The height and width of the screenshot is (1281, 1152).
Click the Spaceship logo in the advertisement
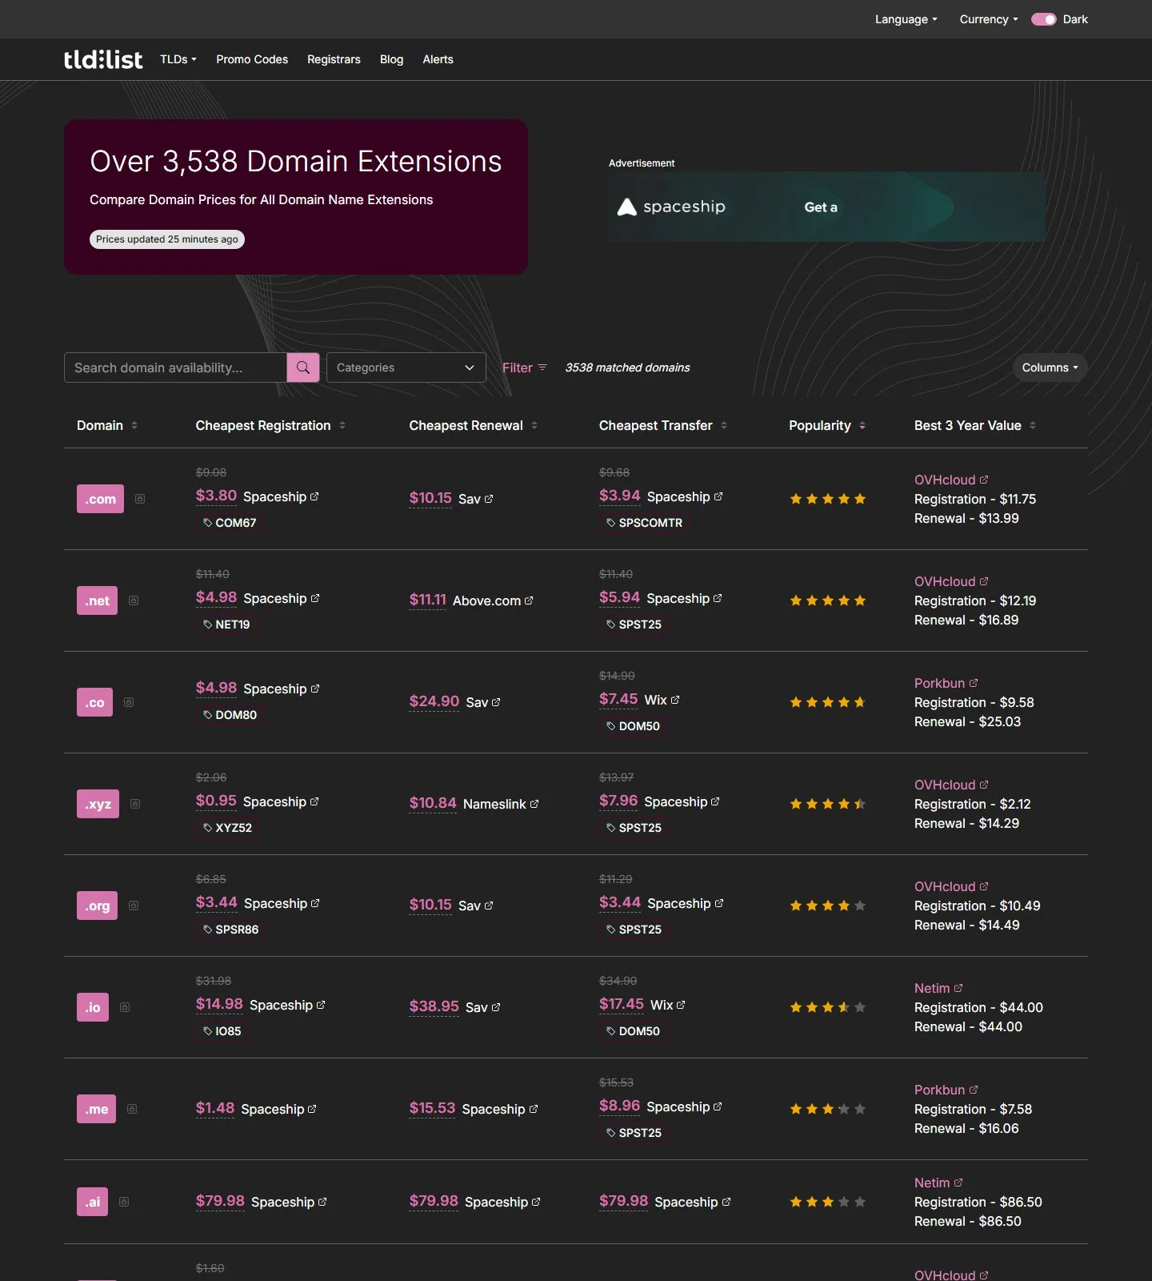[671, 207]
